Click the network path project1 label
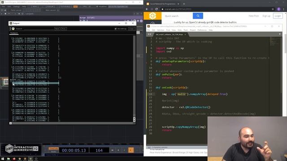This screenshot has height=161, width=287. (x=30, y=14)
